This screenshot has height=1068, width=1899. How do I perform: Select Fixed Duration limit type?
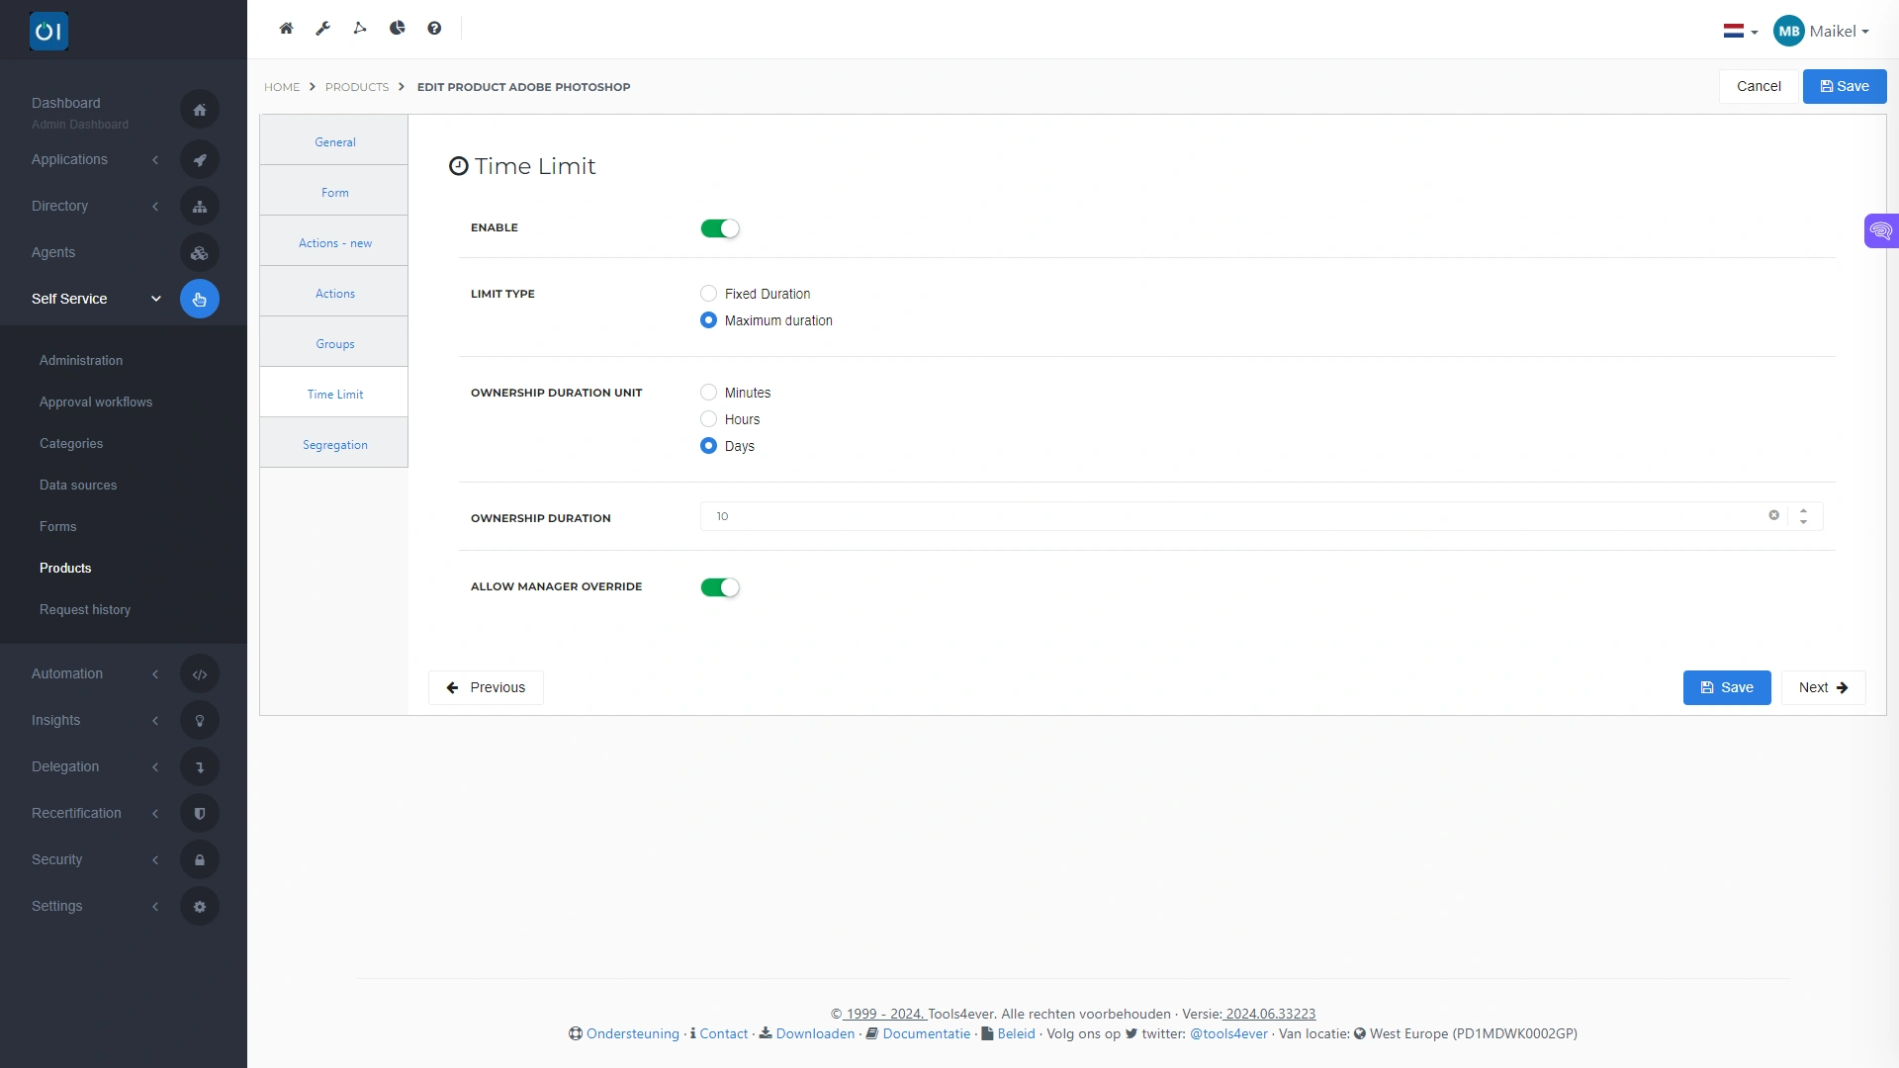click(x=708, y=294)
